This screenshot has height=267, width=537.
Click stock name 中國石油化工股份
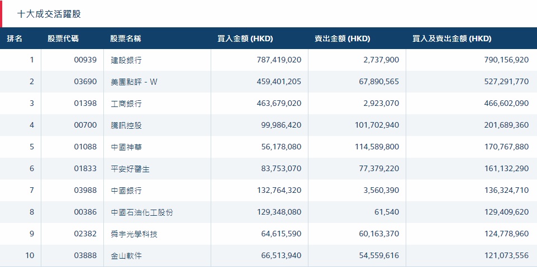(x=142, y=212)
